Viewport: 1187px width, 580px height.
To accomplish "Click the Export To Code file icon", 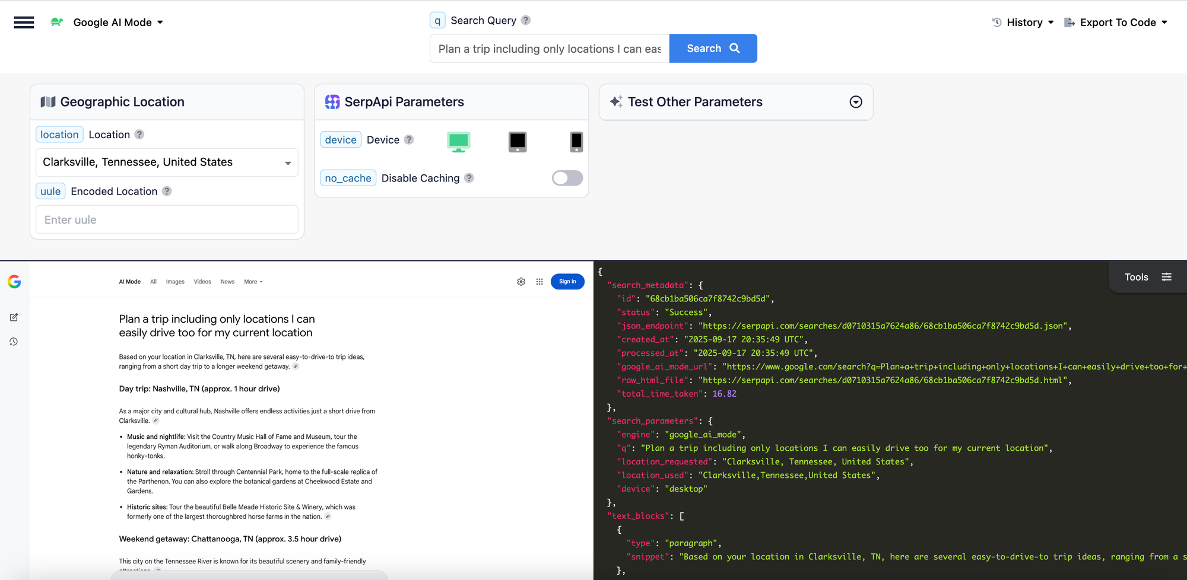I will tap(1069, 23).
